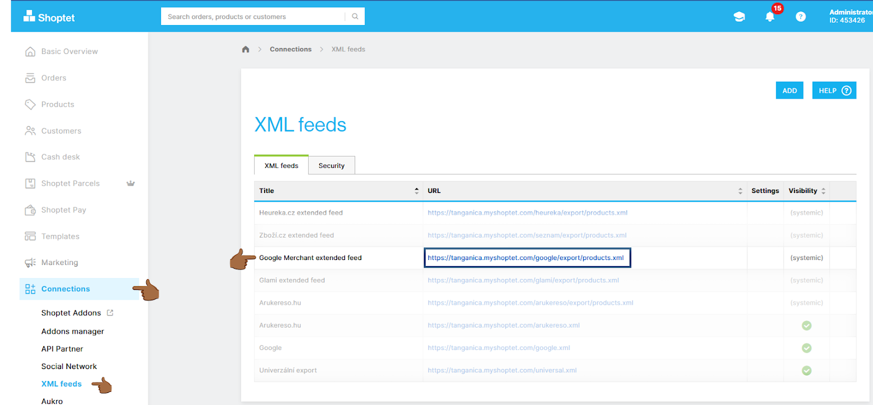Click Connections breadcrumb link
This screenshot has height=405, width=873.
[291, 49]
